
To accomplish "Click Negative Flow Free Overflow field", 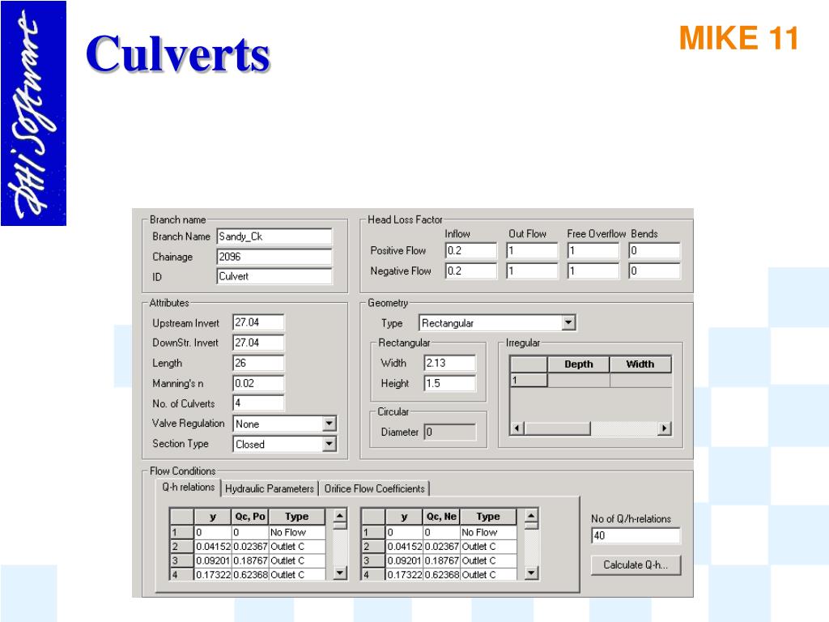I will pyautogui.click(x=593, y=271).
